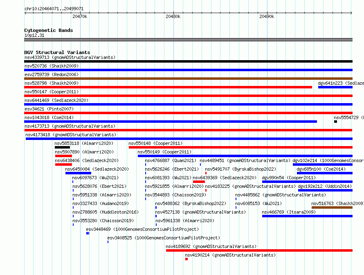Click the 20490k ruler position label

click(x=267, y=16)
